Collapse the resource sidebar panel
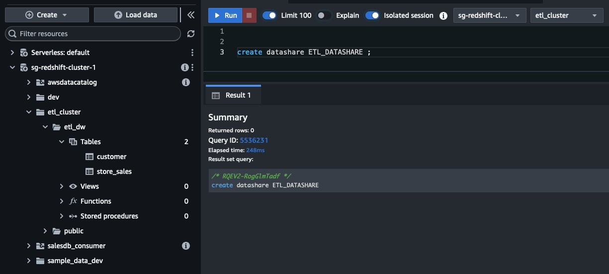 [190, 15]
